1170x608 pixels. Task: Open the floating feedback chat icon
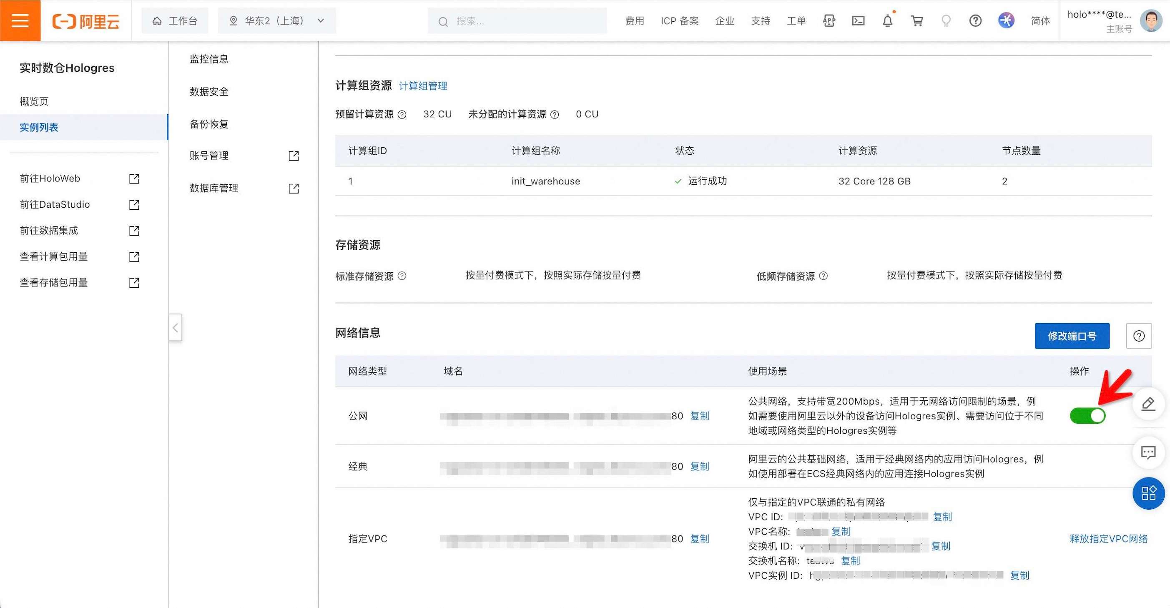pyautogui.click(x=1148, y=452)
